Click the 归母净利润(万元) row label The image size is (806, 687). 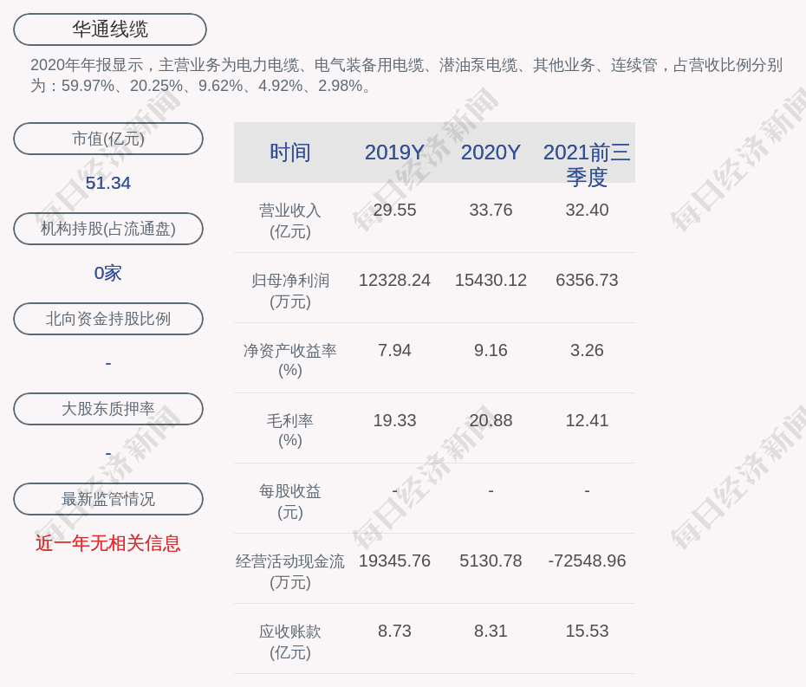289,291
